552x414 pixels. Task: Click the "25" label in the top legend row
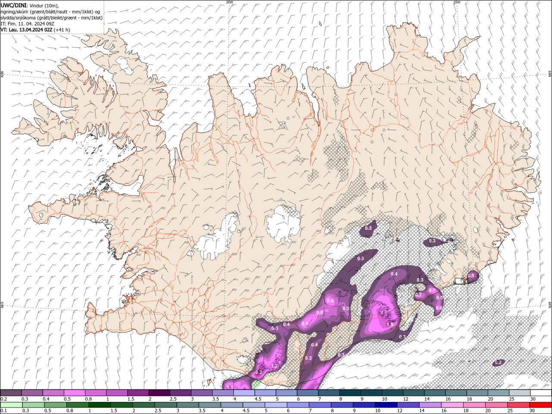[511, 399]
